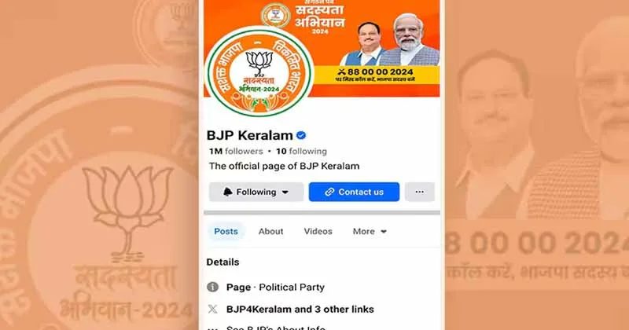Image resolution: width=629 pixels, height=330 pixels.
Task: Open the 10 following link
Action: pyautogui.click(x=301, y=151)
